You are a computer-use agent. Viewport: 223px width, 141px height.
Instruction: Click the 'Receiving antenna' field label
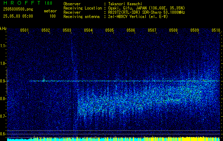(x=82, y=17)
